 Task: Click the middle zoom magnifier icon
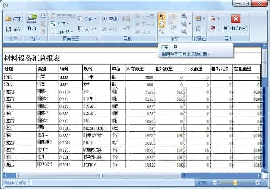point(184,24)
